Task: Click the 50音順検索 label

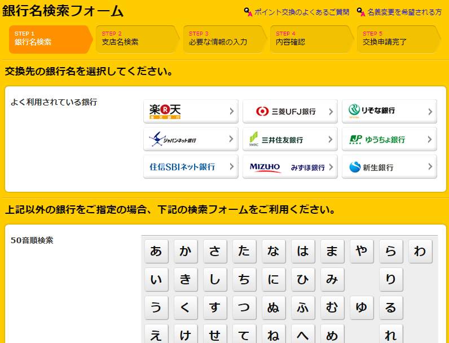Action: coord(32,240)
